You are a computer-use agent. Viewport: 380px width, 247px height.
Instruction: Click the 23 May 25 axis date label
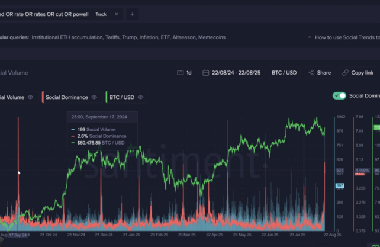pyautogui.click(x=242, y=235)
